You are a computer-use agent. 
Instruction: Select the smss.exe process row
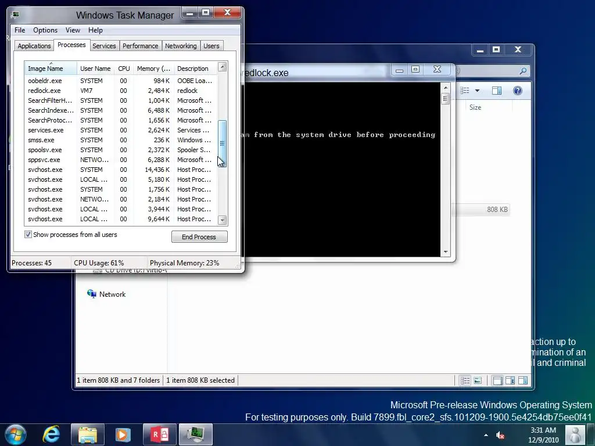coord(121,140)
